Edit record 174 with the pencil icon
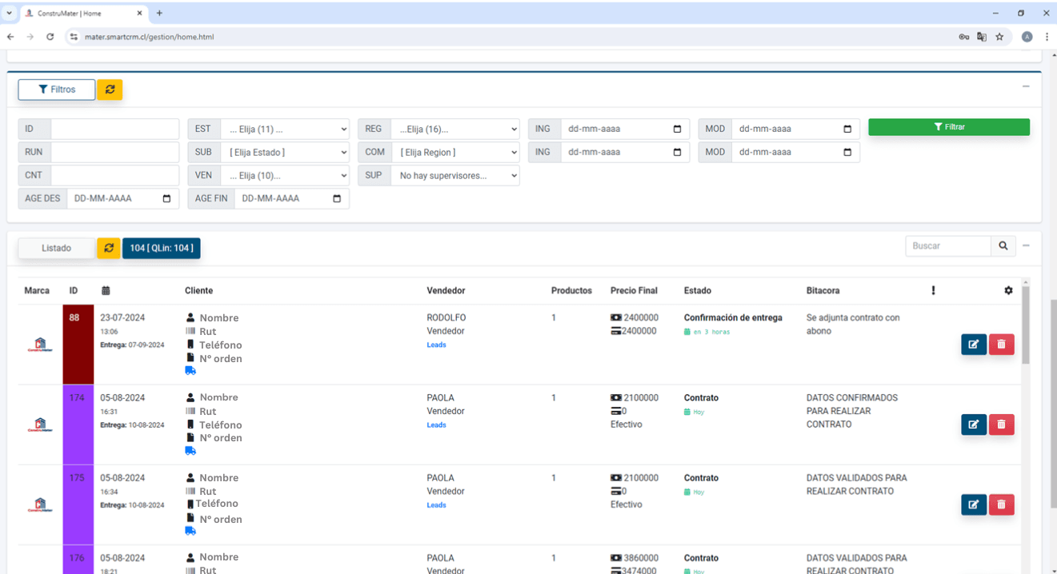 click(x=974, y=425)
